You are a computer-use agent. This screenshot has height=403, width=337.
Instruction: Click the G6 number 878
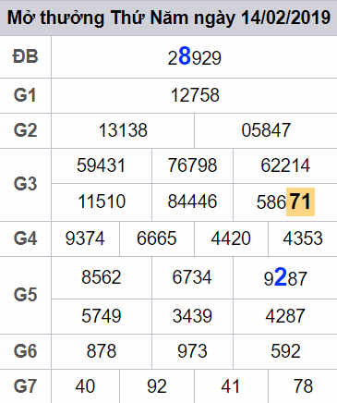click(102, 351)
